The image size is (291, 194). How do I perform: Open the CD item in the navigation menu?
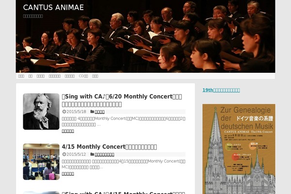point(83,76)
